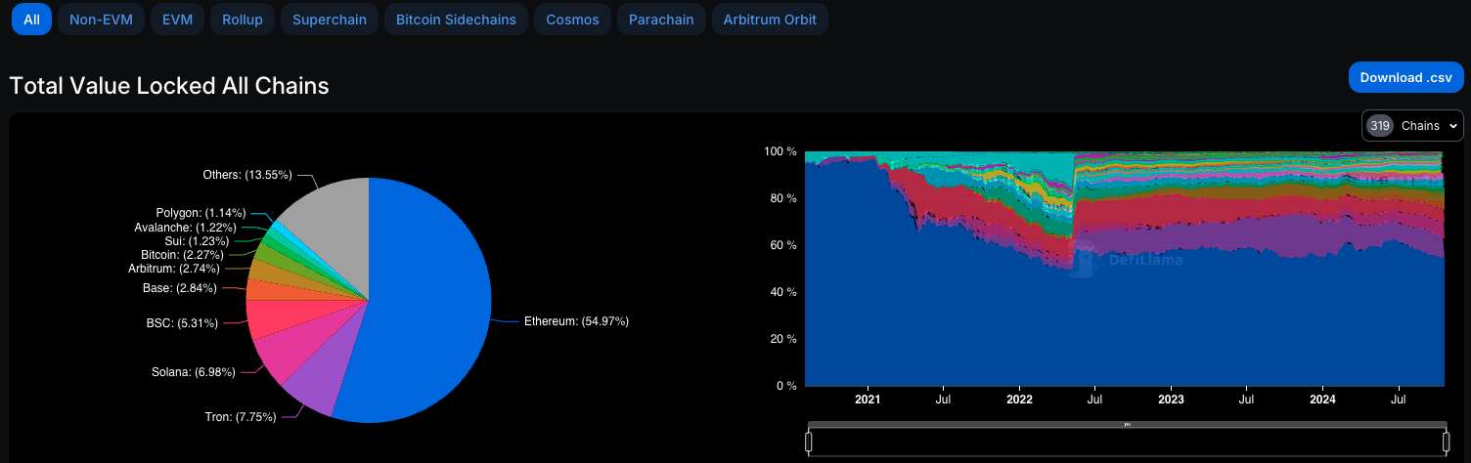Select the Cosmos tab
The height and width of the screenshot is (463, 1471).
573,20
